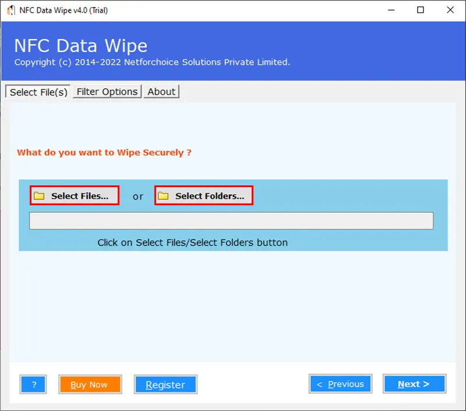This screenshot has width=466, height=411.
Task: Open the About tab
Action: pyautogui.click(x=161, y=92)
